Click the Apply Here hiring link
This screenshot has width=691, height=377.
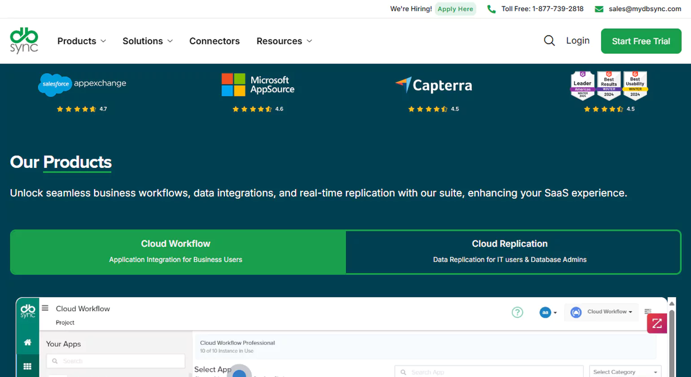click(x=455, y=9)
